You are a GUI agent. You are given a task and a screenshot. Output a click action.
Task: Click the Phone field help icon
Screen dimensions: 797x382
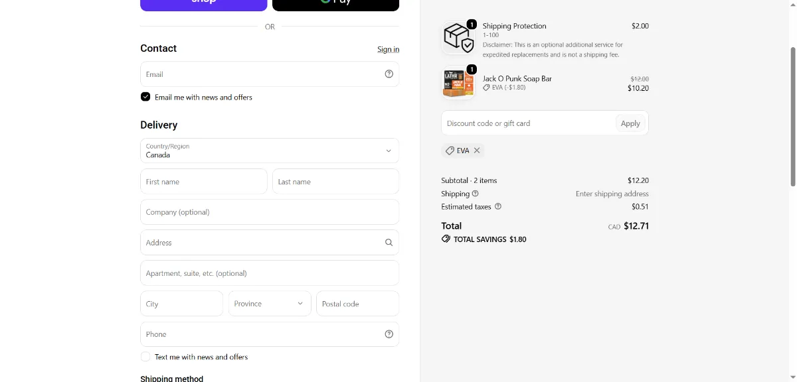click(389, 334)
